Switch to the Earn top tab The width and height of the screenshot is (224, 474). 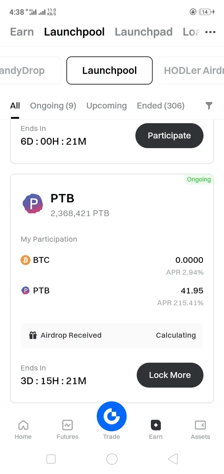coord(22,32)
